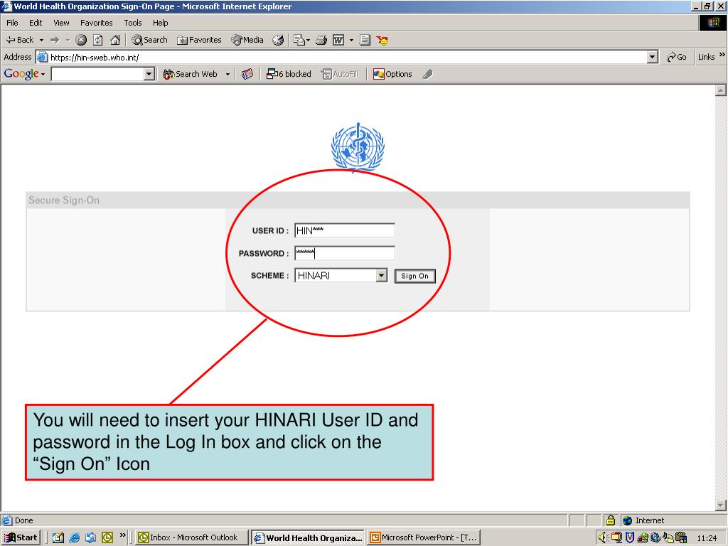The image size is (728, 546).
Task: Open the Forward button history dropdown arrow
Action: (68, 40)
